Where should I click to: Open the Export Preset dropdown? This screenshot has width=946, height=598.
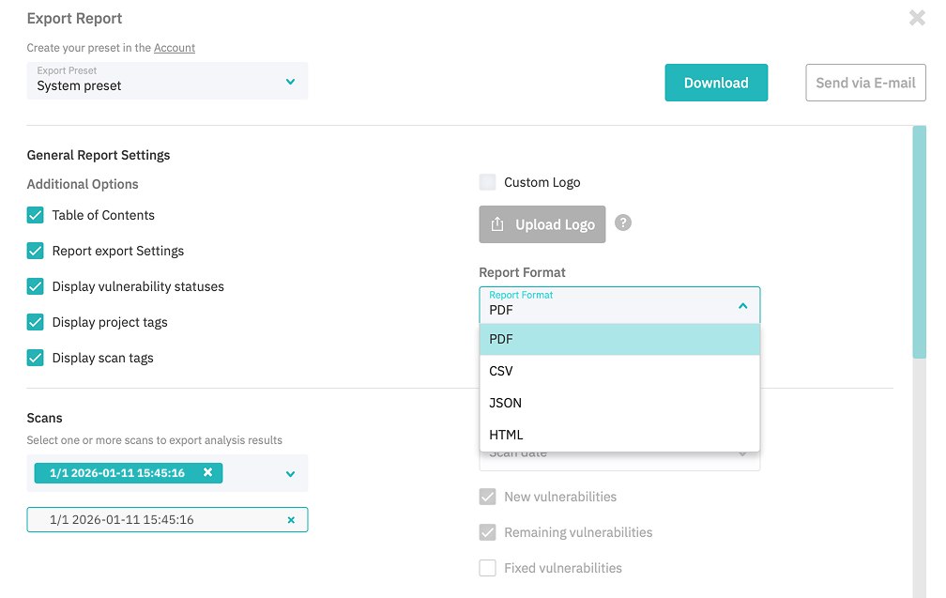click(x=167, y=81)
